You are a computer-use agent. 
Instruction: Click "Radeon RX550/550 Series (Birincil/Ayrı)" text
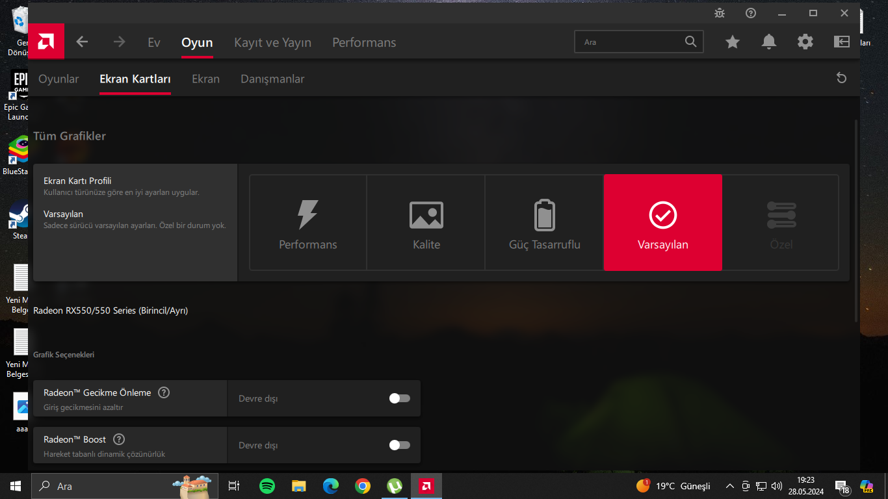tap(111, 311)
